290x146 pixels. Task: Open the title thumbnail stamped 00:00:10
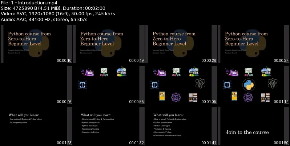(x=37, y=44)
